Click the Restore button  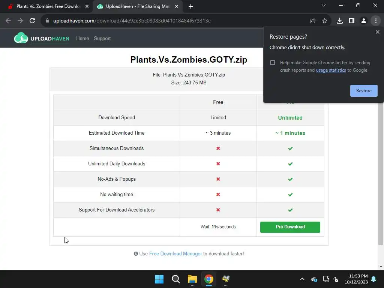click(x=364, y=91)
